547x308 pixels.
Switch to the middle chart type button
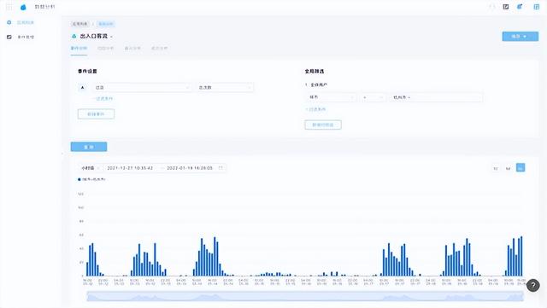pos(508,168)
